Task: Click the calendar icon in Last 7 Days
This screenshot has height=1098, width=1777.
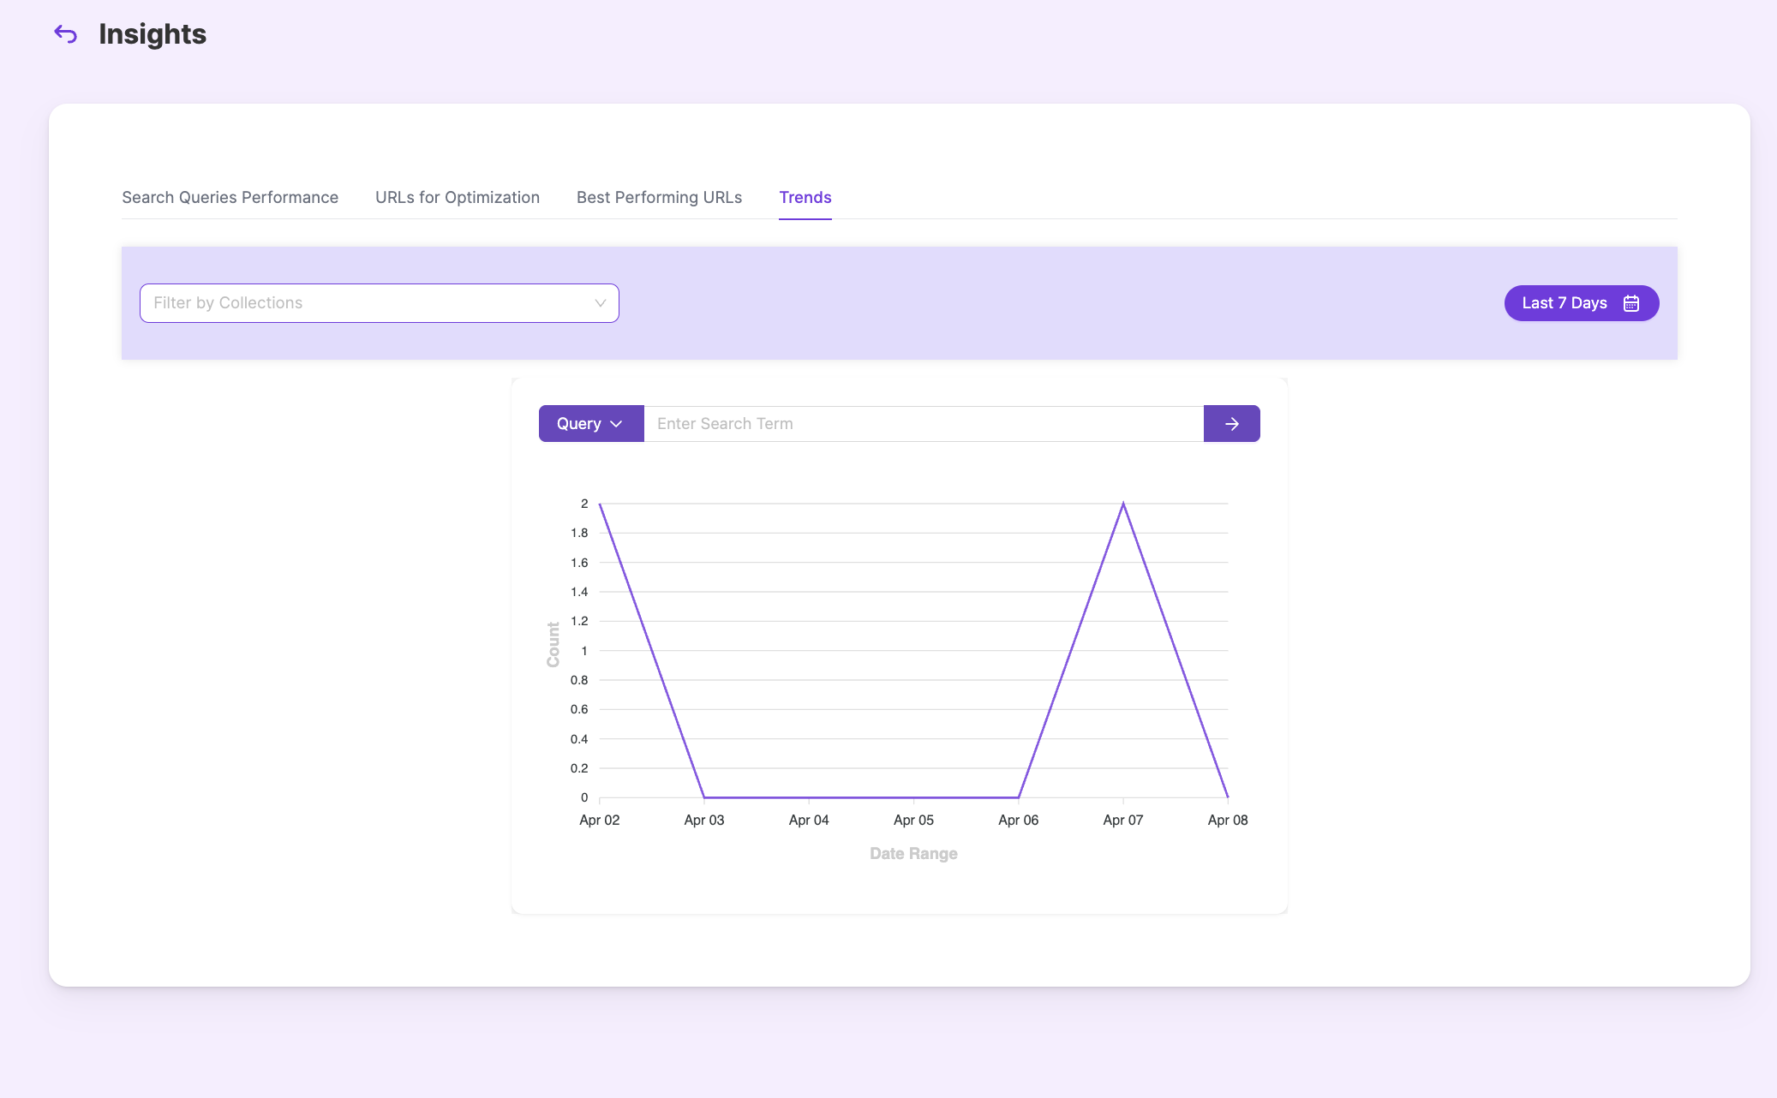Action: (1631, 303)
